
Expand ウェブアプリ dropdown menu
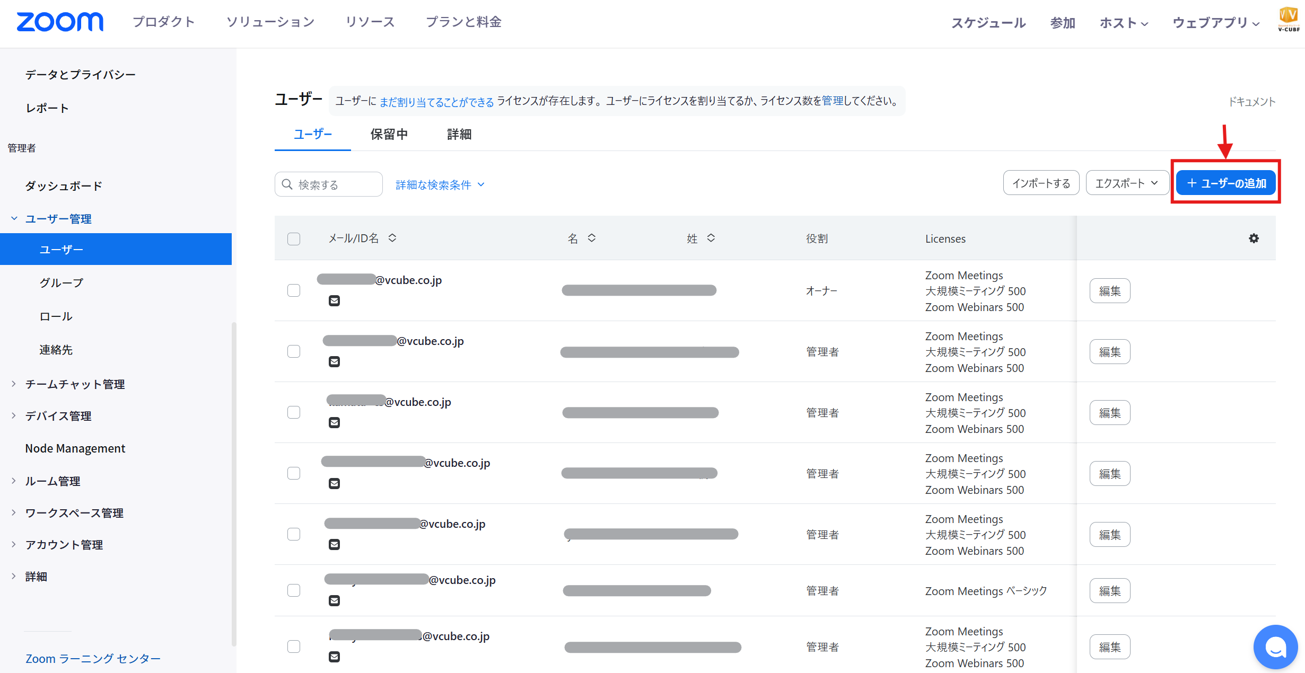(1215, 23)
